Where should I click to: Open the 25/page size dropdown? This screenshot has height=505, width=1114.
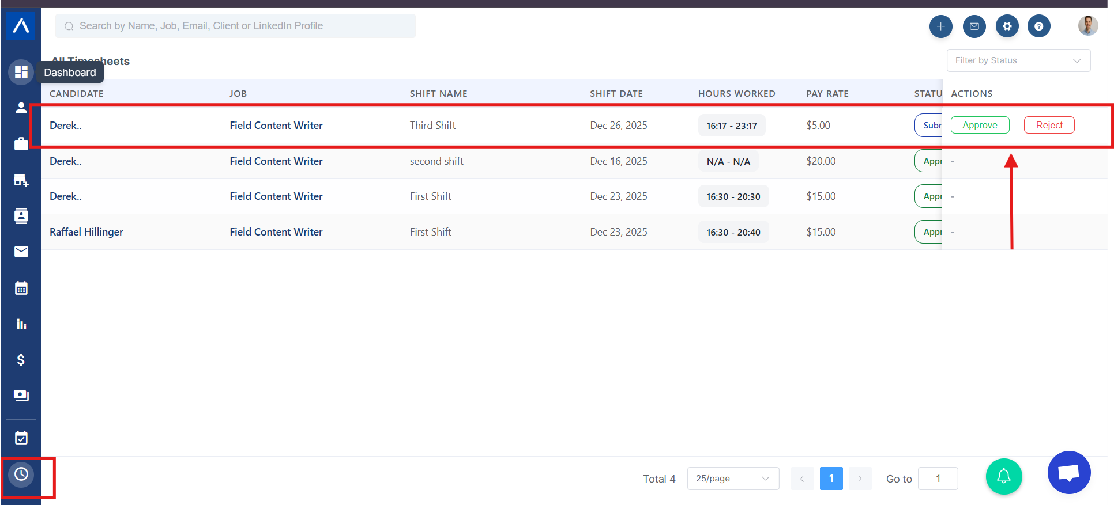click(x=732, y=479)
